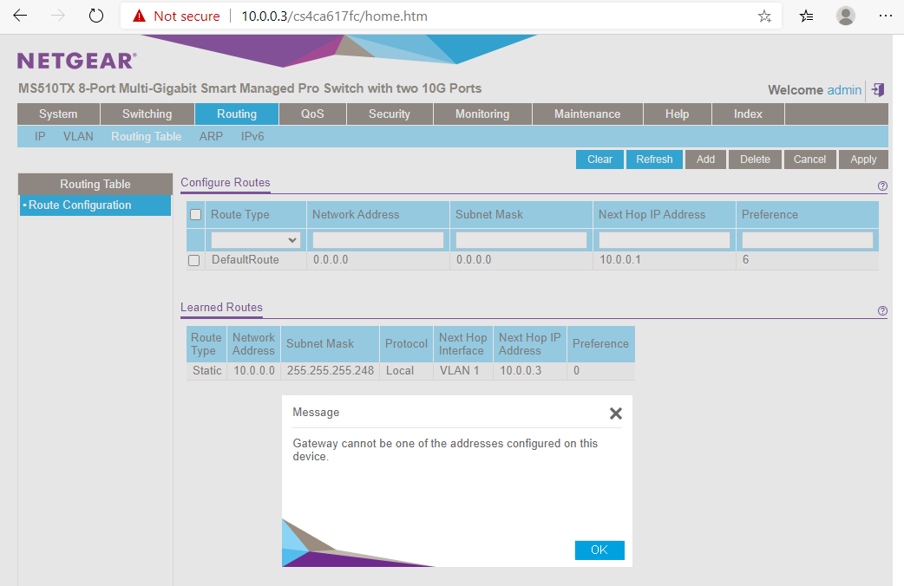Click the Refresh button
This screenshot has height=586, width=904.
click(x=654, y=160)
